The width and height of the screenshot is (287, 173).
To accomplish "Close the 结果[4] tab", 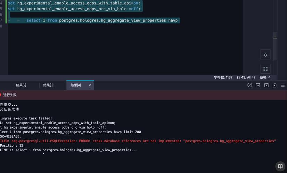I will pos(90,85).
